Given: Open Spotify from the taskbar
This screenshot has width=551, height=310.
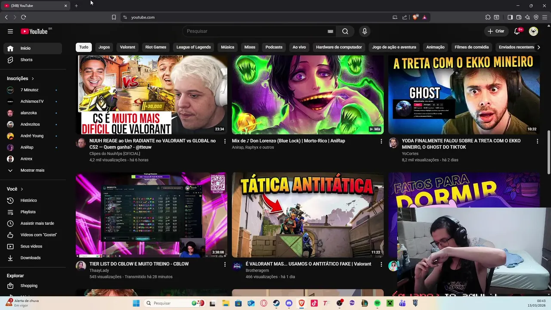Looking at the screenshot, I should point(377,303).
